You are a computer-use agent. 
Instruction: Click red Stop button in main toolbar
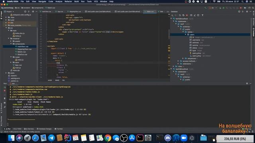click(x=241, y=8)
